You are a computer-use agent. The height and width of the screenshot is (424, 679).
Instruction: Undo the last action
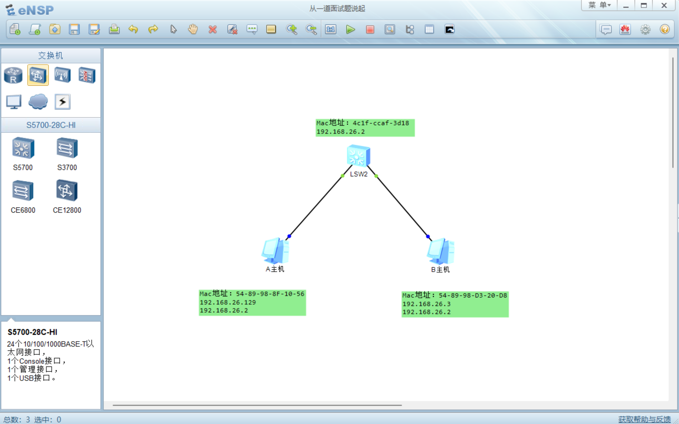tap(133, 29)
